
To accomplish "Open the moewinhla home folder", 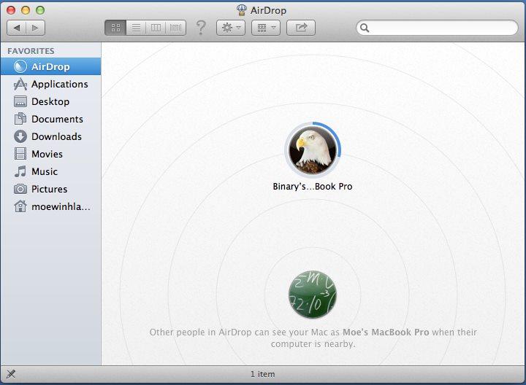I will pos(50,206).
